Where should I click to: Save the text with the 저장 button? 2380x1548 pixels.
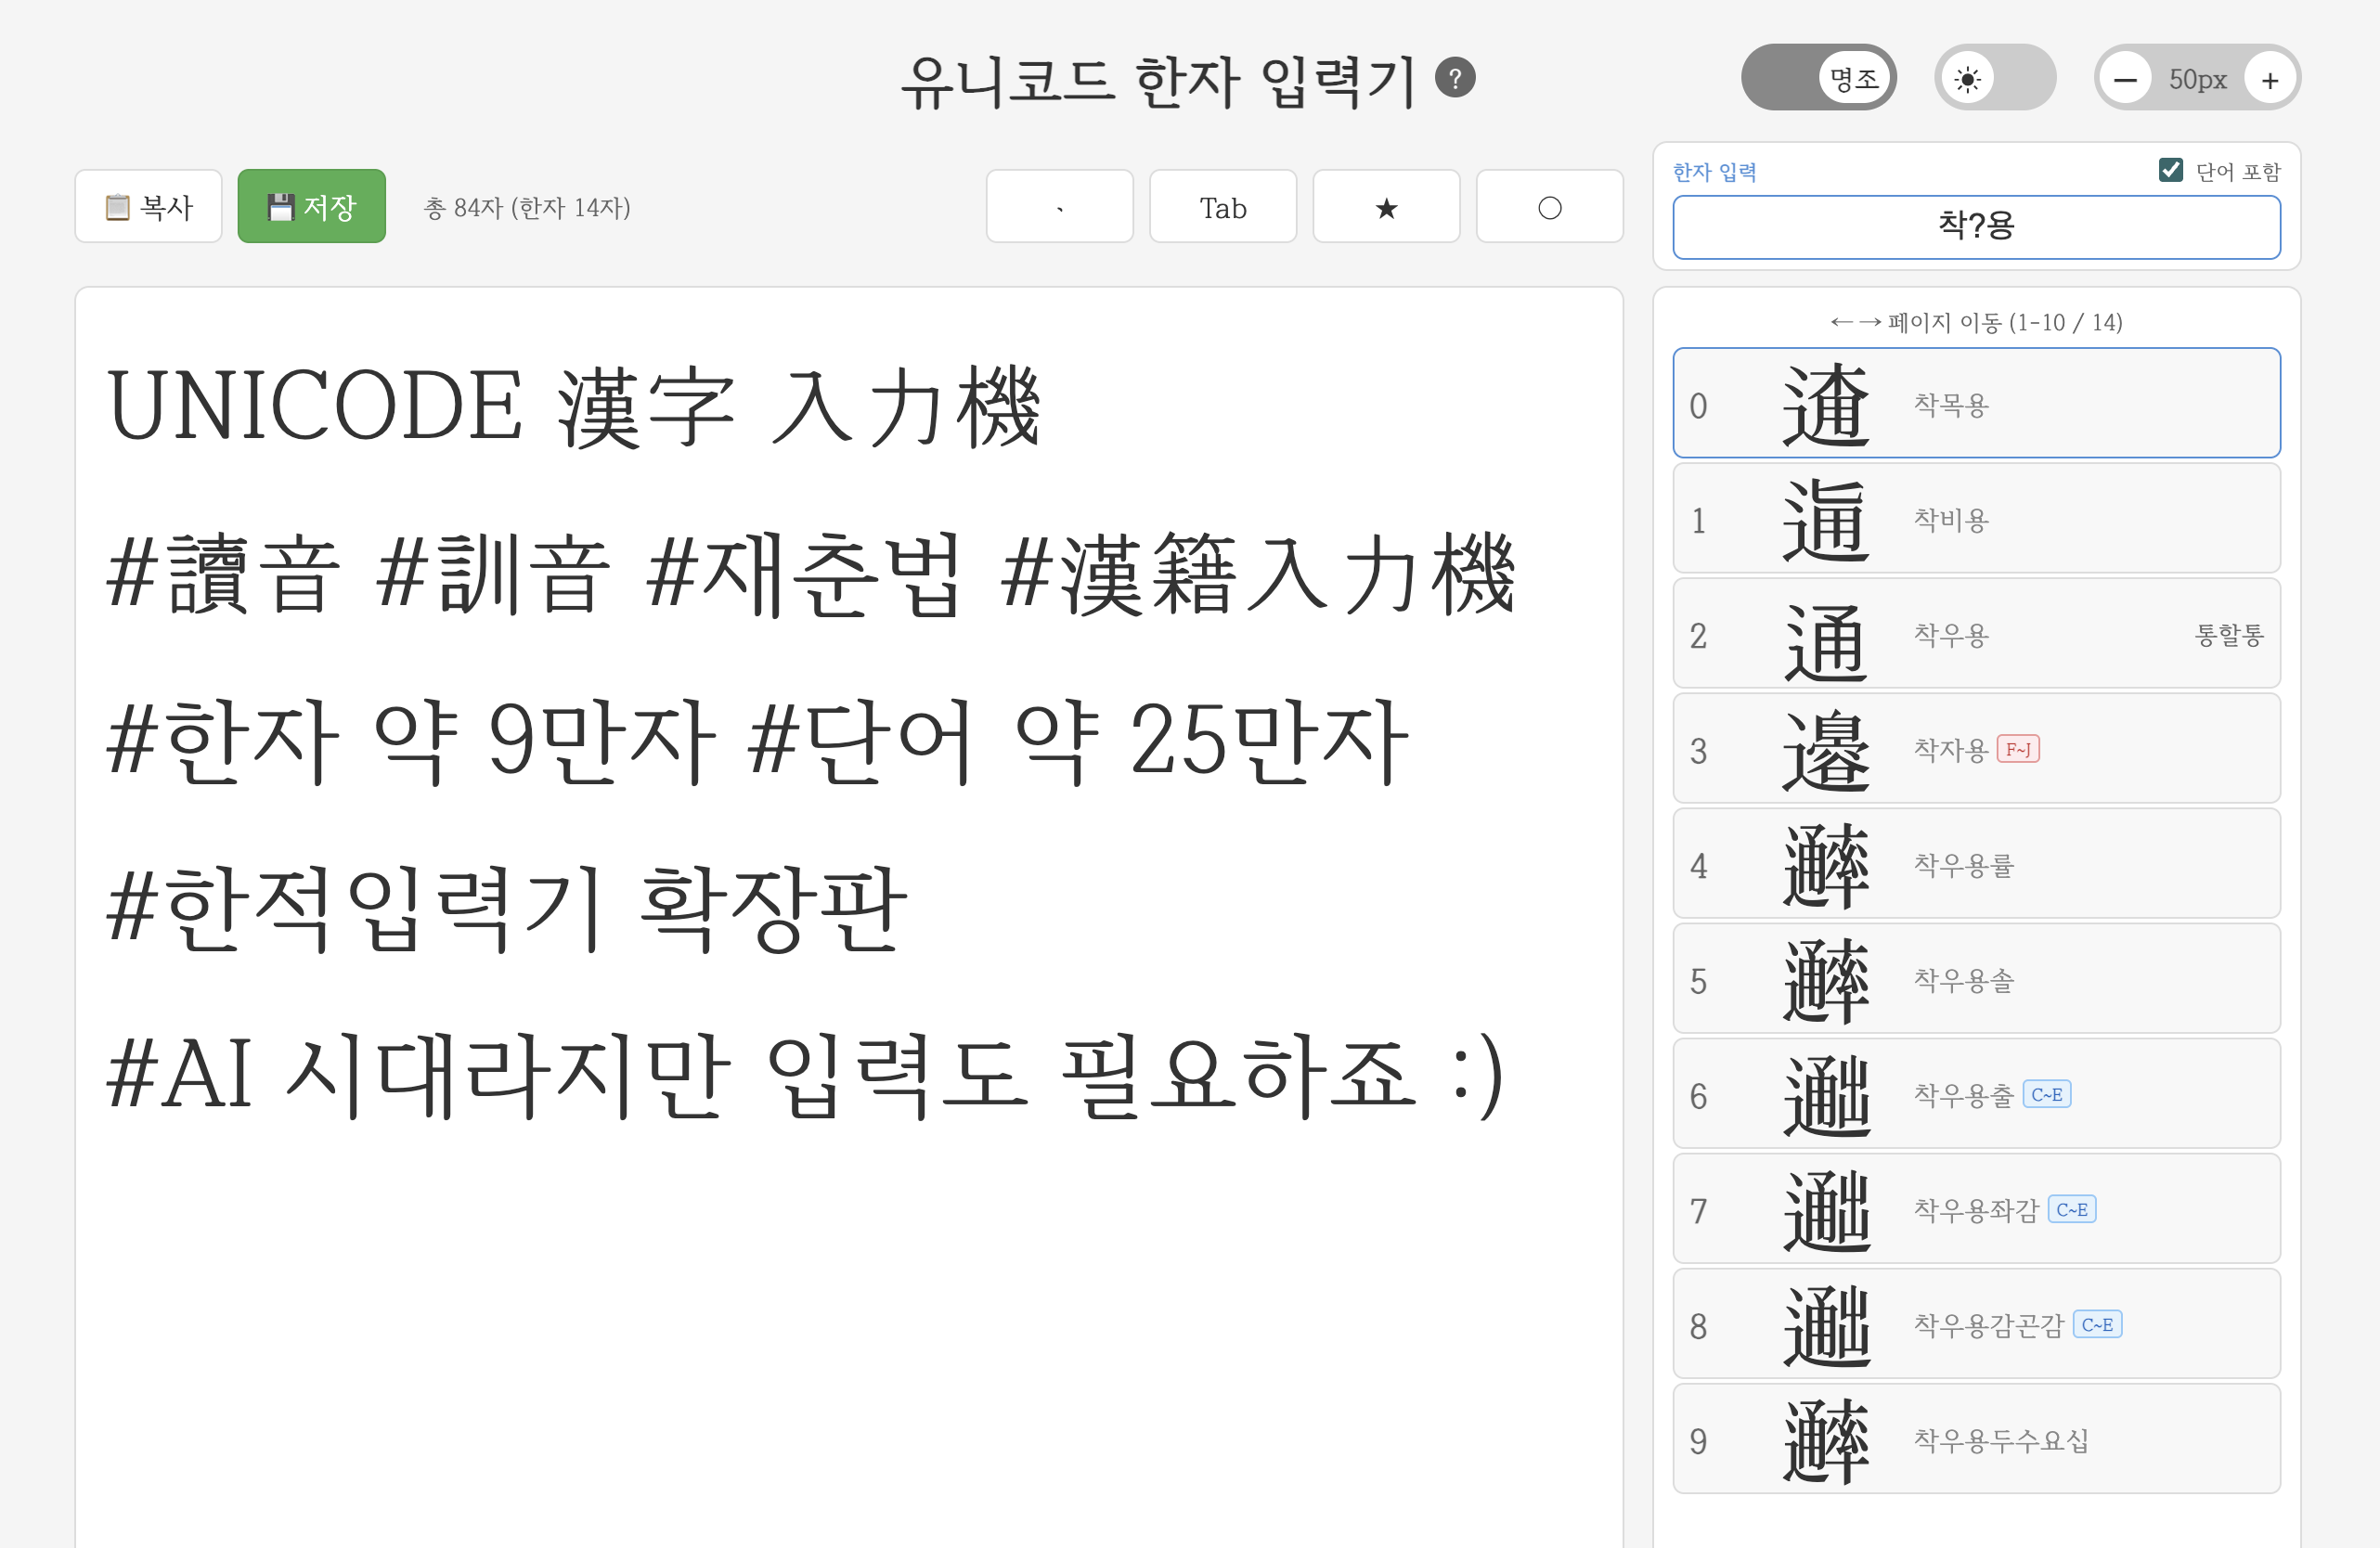pyautogui.click(x=311, y=205)
